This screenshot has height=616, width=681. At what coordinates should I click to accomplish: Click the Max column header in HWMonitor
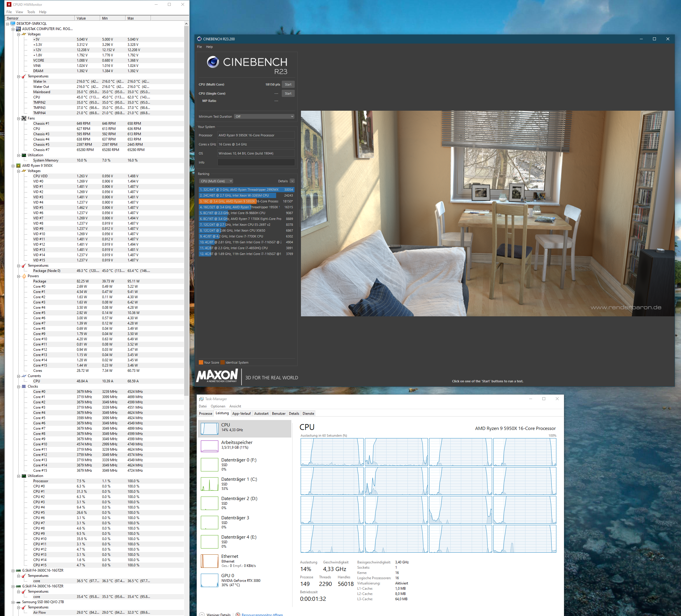click(138, 18)
